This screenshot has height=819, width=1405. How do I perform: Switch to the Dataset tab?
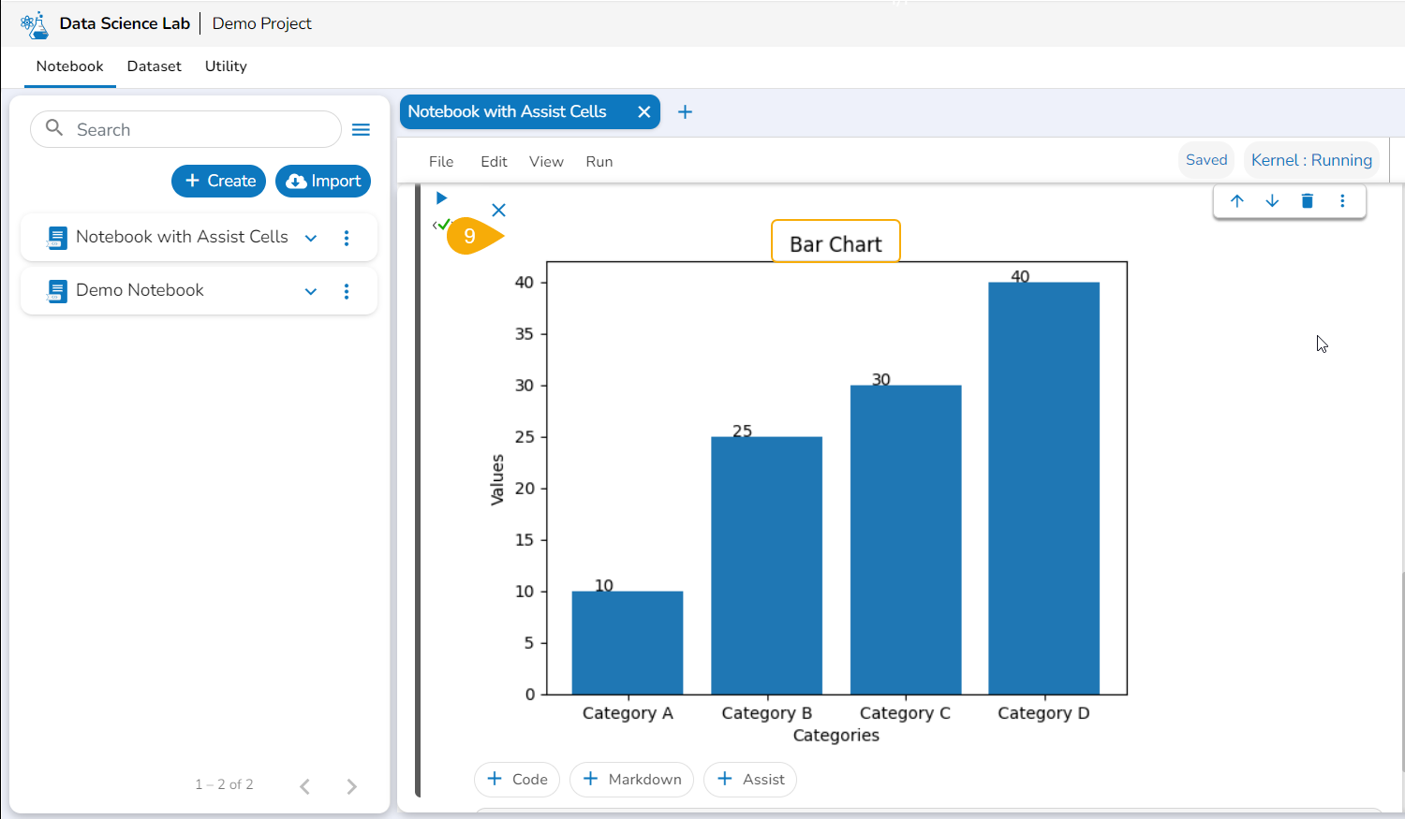coord(155,66)
